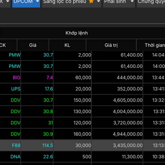The image size is (165, 165).
Task: Click the Khớp lệnh header
Action: pos(76,33)
